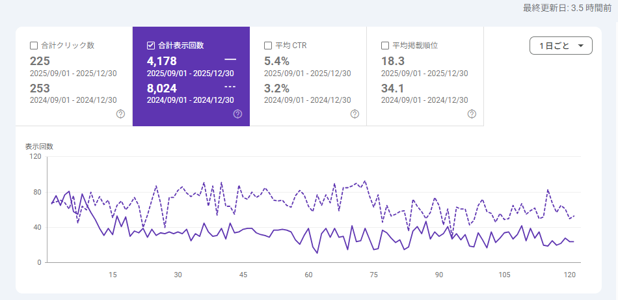This screenshot has height=300, width=618.
Task: Open help icon in purple 合計表示回数 card
Action: point(237,114)
